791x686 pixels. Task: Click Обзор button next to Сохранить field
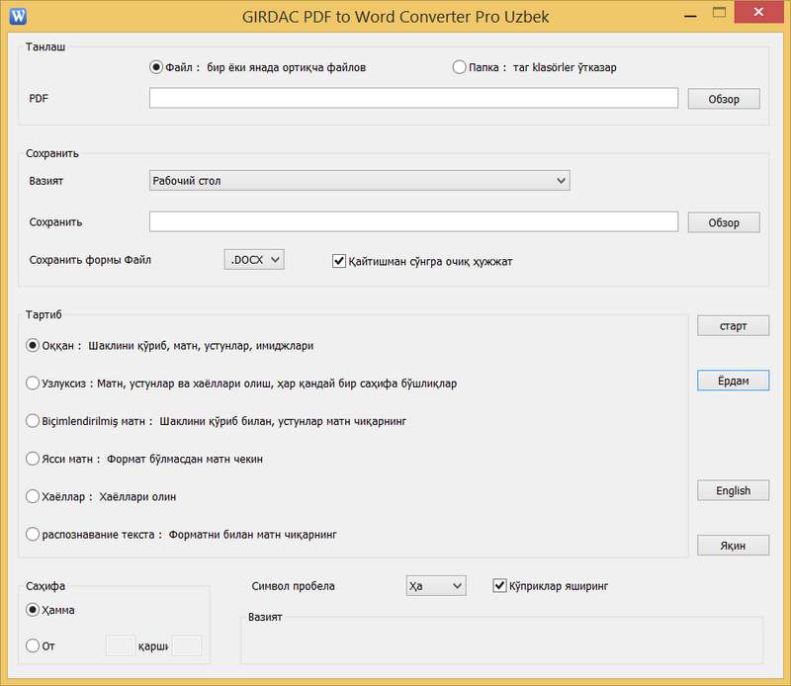coord(724,222)
